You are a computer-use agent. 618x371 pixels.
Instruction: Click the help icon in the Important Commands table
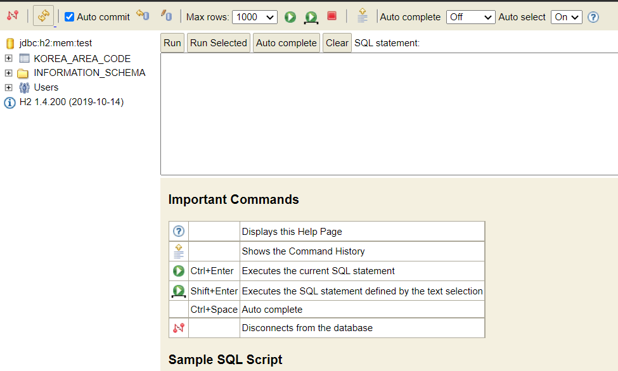tap(179, 231)
